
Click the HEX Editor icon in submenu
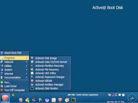coord(32,73)
